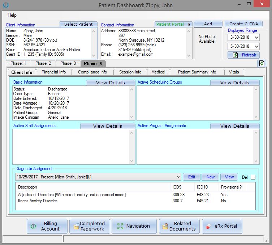The width and height of the screenshot is (272, 245).
Task: Expand the Patient Portal arrow menu
Action: [190, 25]
